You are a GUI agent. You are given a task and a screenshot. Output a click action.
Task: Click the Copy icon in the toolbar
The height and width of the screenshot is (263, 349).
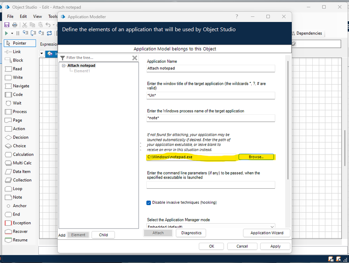32,25
